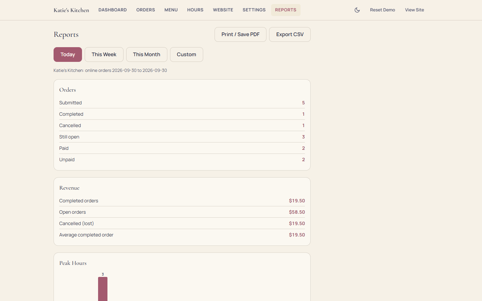Click the Completed orders revenue $19.50

297,201
